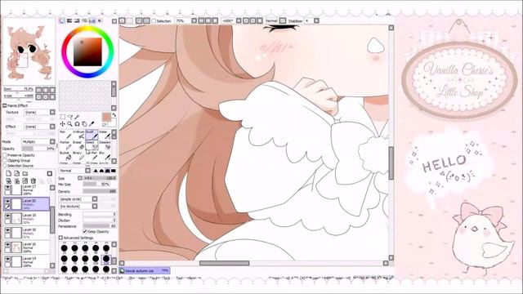
Task: Select the Water brush tool
Action: 105,135
